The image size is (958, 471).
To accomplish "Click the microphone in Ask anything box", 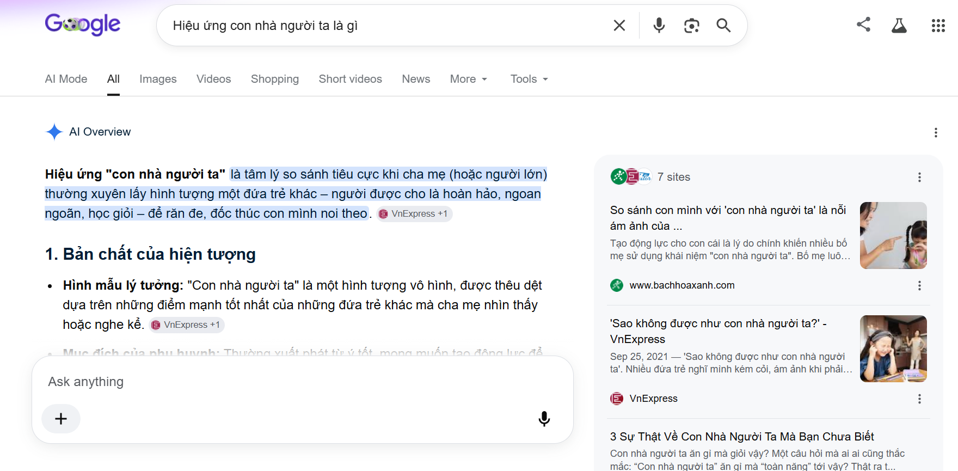I will [x=544, y=418].
